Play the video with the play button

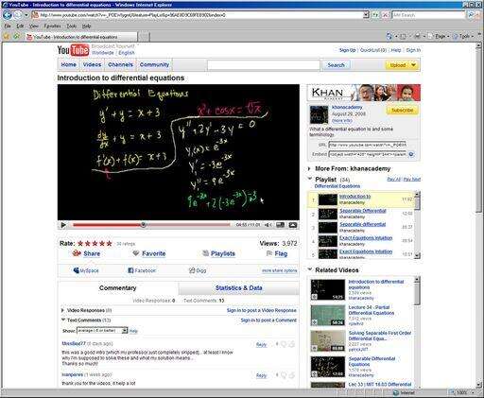[x=63, y=225]
